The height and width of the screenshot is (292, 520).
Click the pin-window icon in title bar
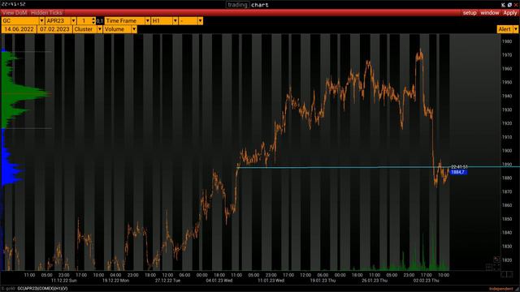504,5
